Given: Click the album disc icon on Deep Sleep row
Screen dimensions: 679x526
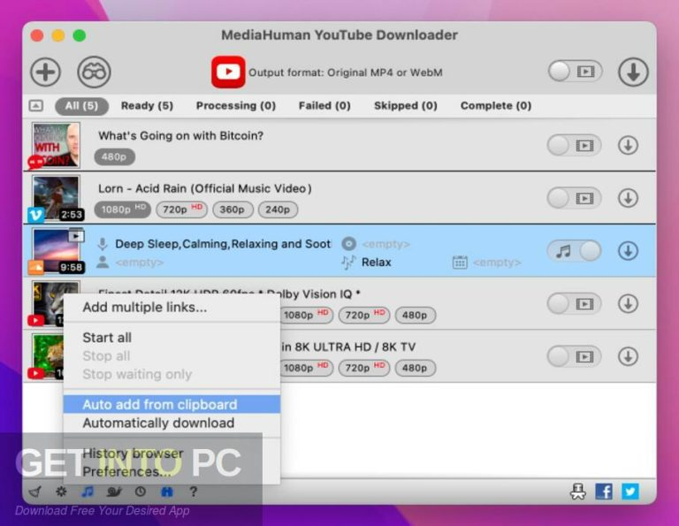Looking at the screenshot, I should coord(349,244).
